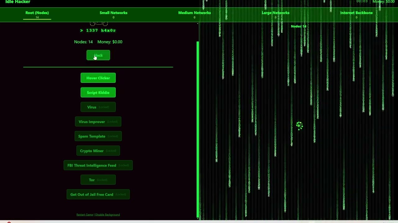Select the locked Tor button
This screenshot has width=398, height=223.
(98, 180)
